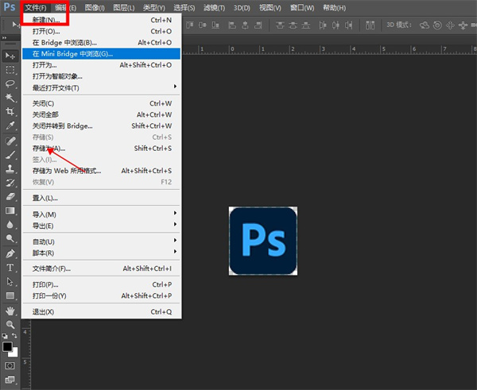Pick the Lasso tool
Screen dimensions: 477x390
[10, 83]
